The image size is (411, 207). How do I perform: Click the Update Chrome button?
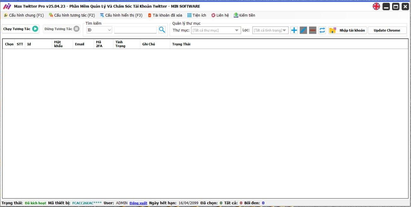click(x=387, y=30)
